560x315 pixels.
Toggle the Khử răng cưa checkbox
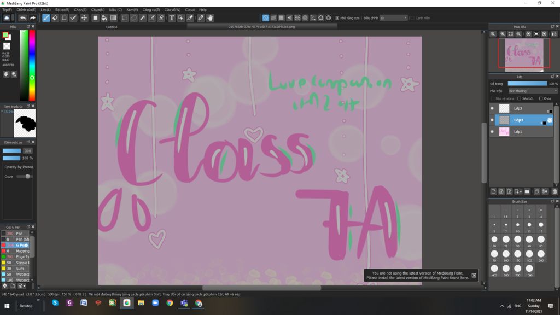pos(337,18)
